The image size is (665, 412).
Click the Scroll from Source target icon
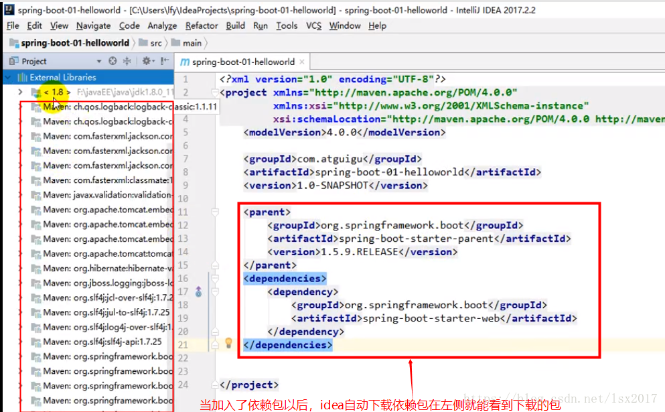[x=113, y=61]
